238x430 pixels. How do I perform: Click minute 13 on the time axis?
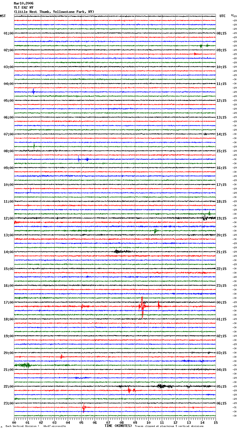tap(189, 422)
